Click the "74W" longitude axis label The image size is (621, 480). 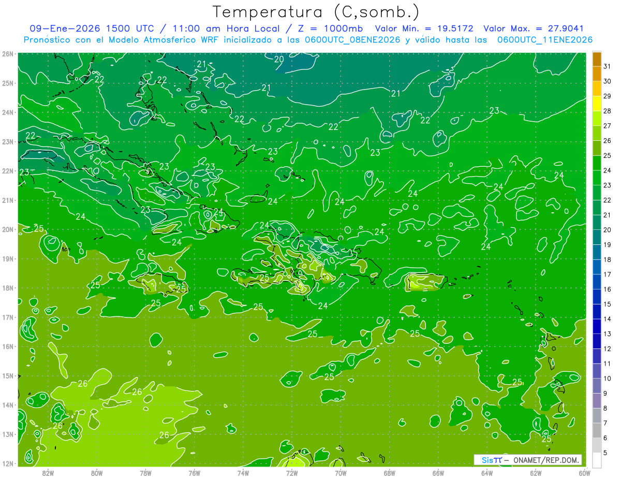pyautogui.click(x=243, y=473)
